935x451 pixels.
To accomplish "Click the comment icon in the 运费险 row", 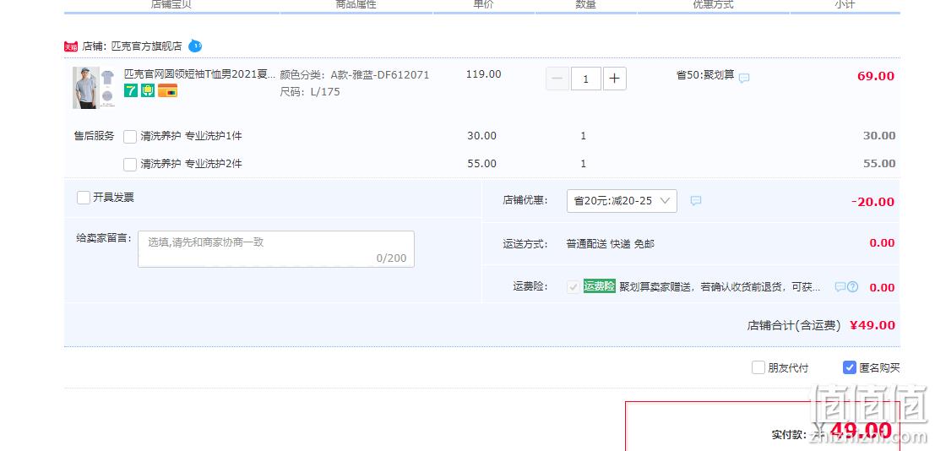I will [x=840, y=287].
